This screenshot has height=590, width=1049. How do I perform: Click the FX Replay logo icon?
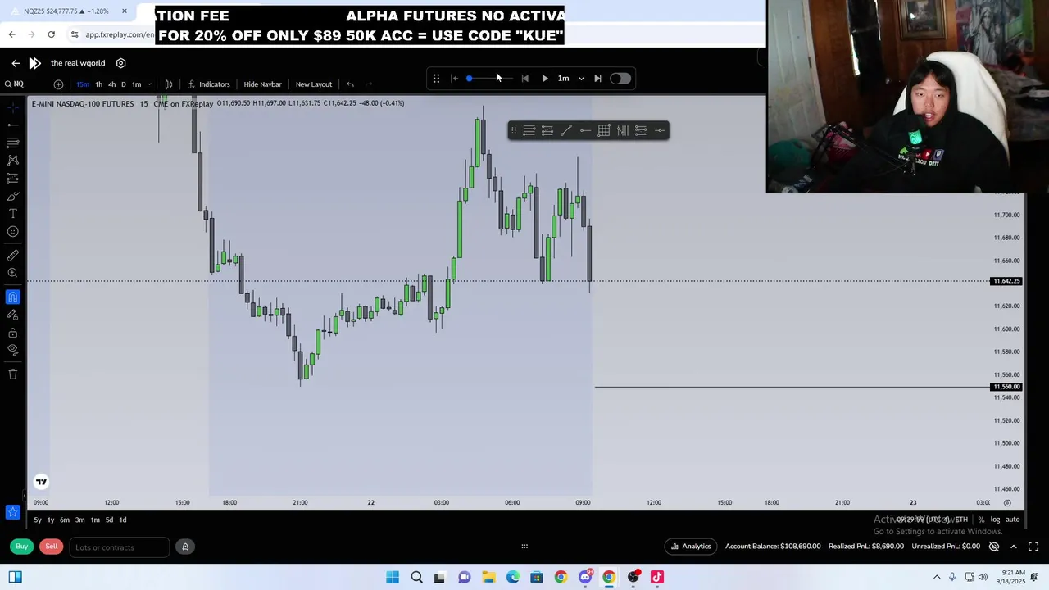[34, 63]
